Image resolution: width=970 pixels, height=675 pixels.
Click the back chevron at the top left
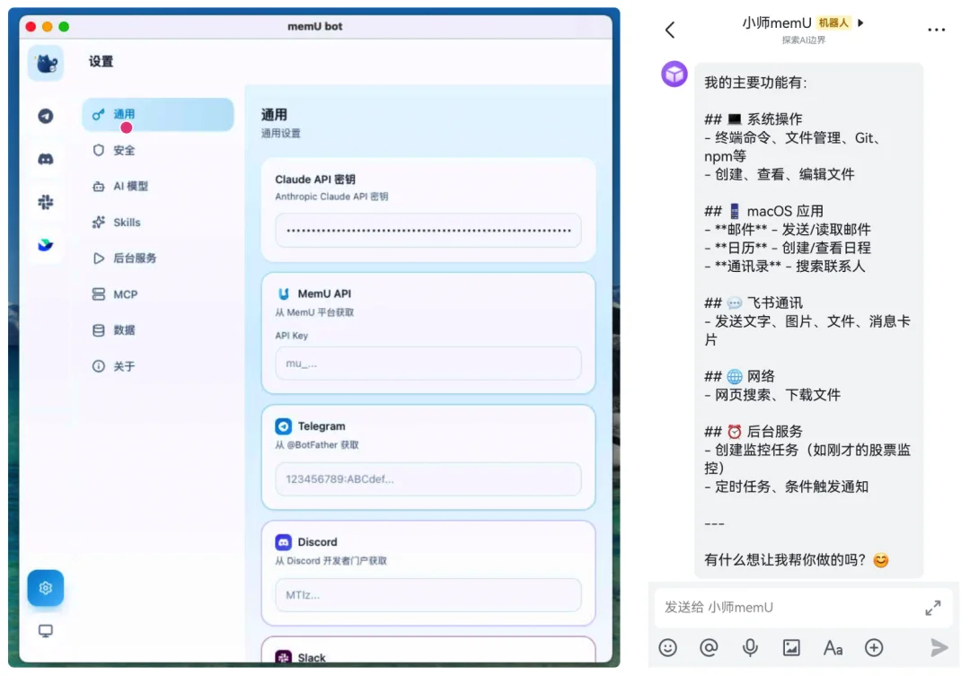tap(670, 29)
